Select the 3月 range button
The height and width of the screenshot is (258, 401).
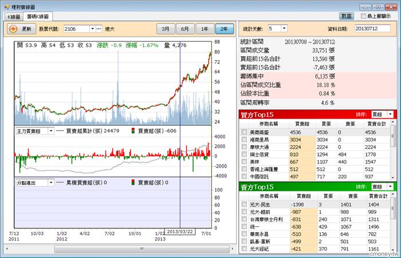pyautogui.click(x=166, y=29)
